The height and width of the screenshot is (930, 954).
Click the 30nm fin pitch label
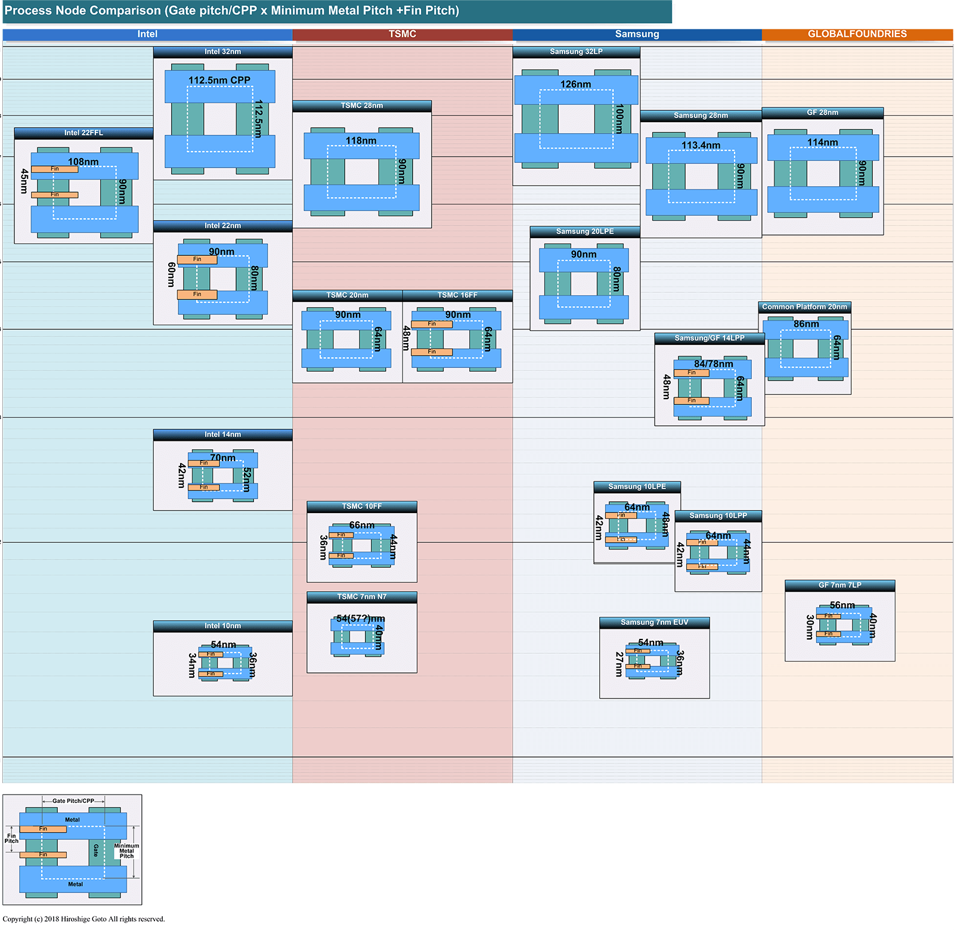[x=810, y=627]
